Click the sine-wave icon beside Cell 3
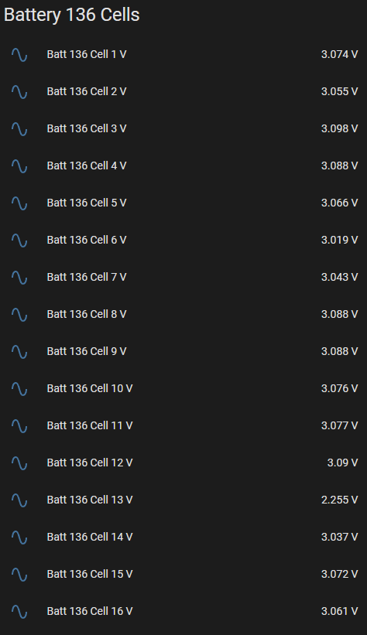This screenshot has width=367, height=635. pyautogui.click(x=19, y=129)
